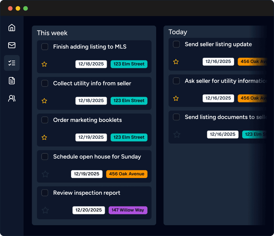Image resolution: width=274 pixels, height=236 pixels.
Task: Mark Collect utility info from seller complete
Action: click(45, 83)
